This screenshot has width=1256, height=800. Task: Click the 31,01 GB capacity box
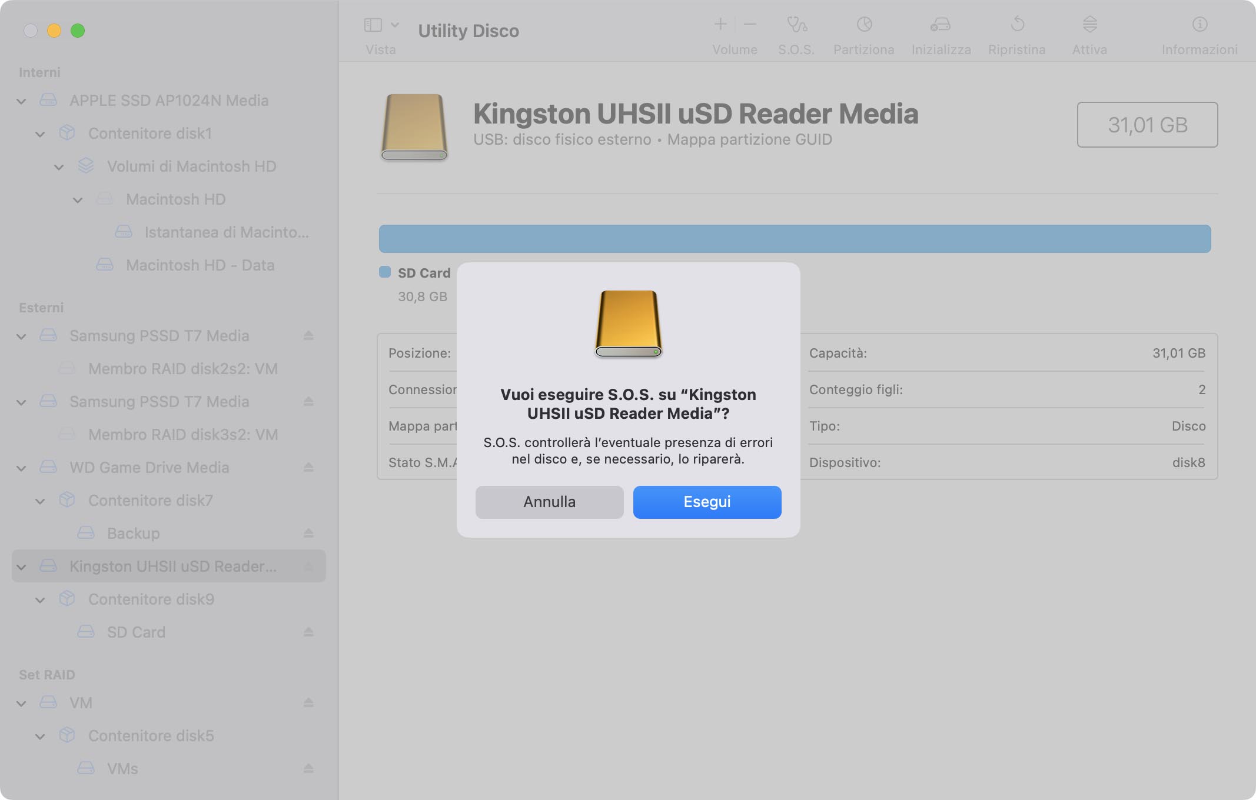click(1147, 125)
